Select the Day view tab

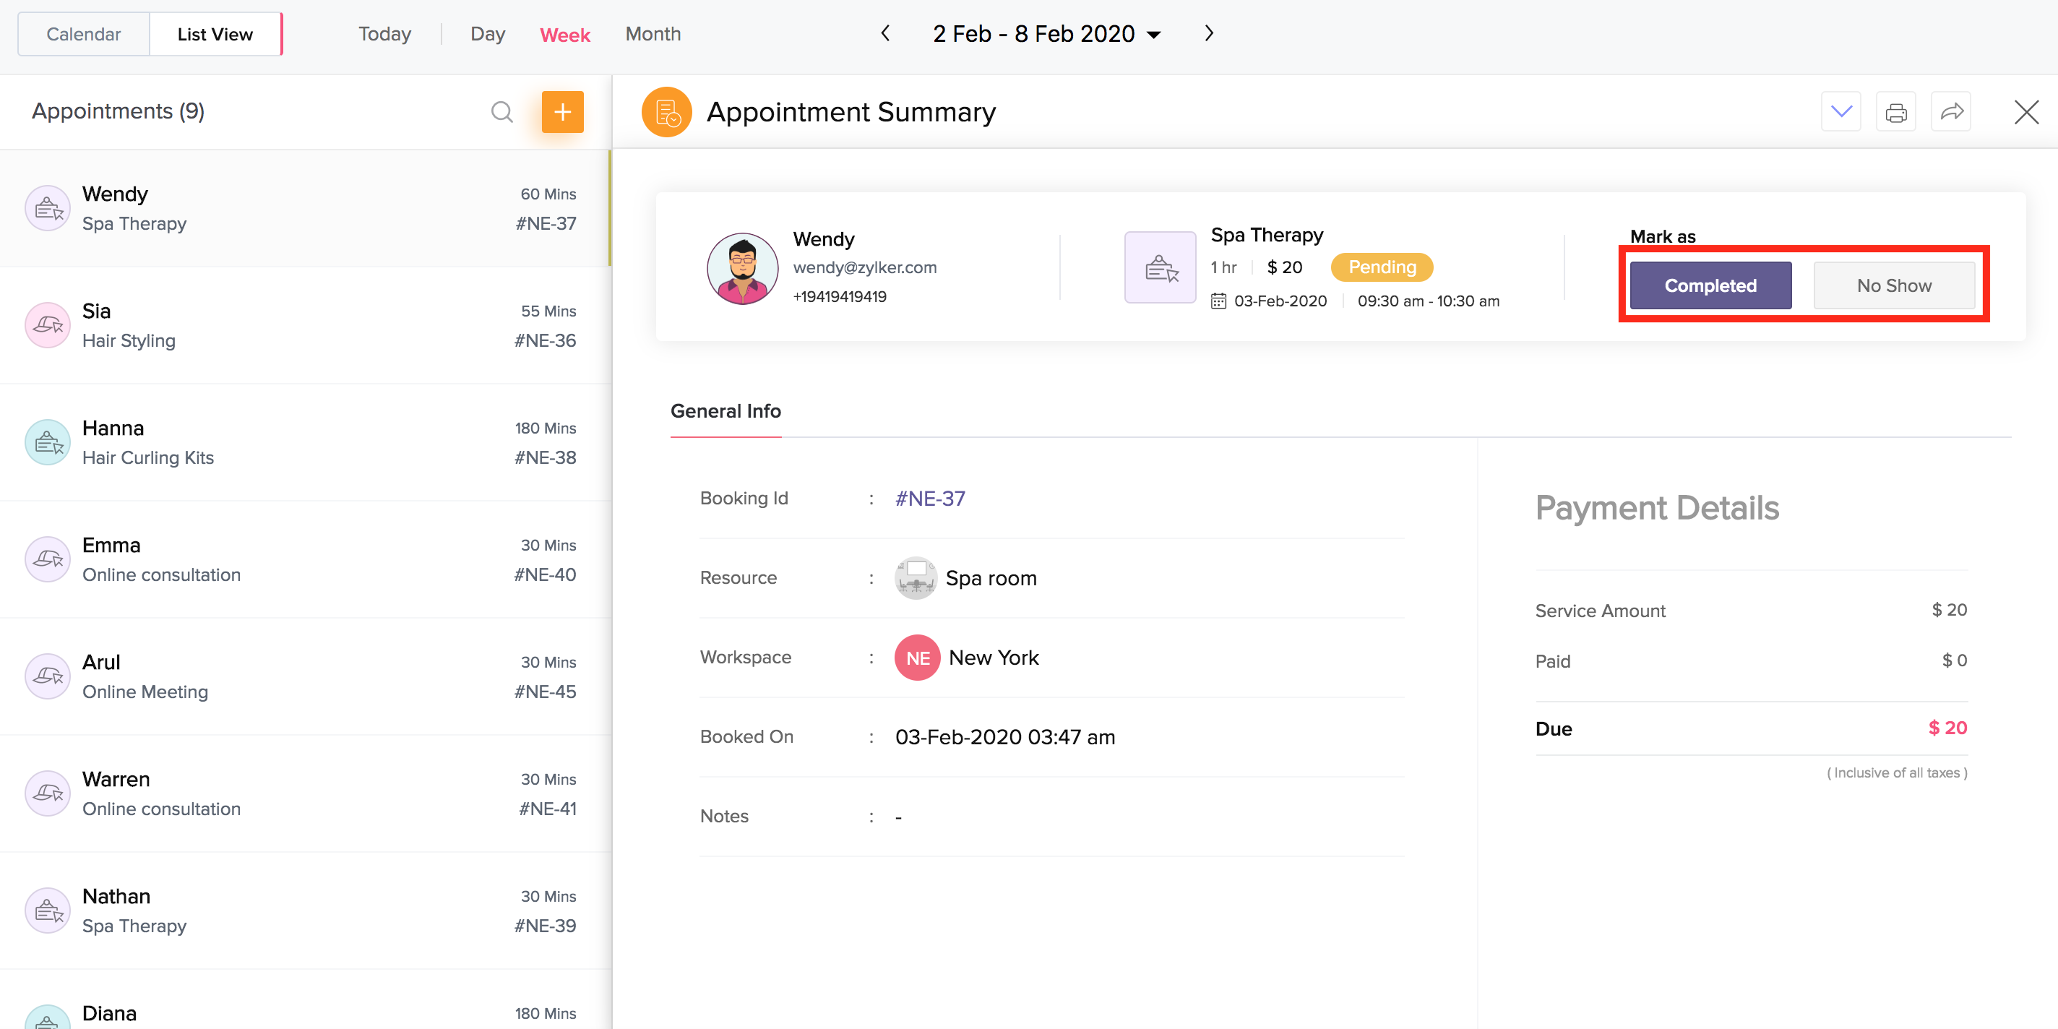point(487,35)
